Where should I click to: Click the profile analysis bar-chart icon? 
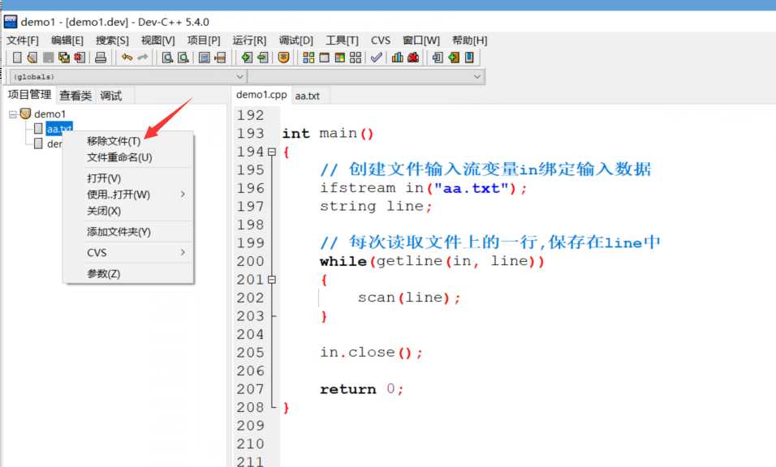click(x=397, y=58)
